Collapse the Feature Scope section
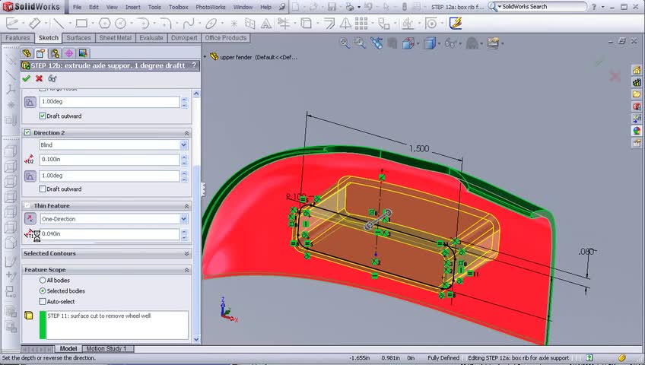Viewport: 645px width, 365px height. 187,270
